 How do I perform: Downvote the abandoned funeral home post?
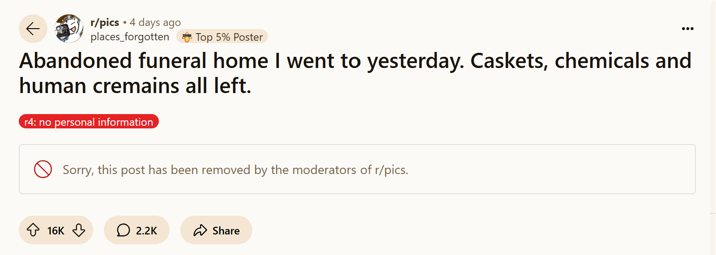click(x=79, y=230)
